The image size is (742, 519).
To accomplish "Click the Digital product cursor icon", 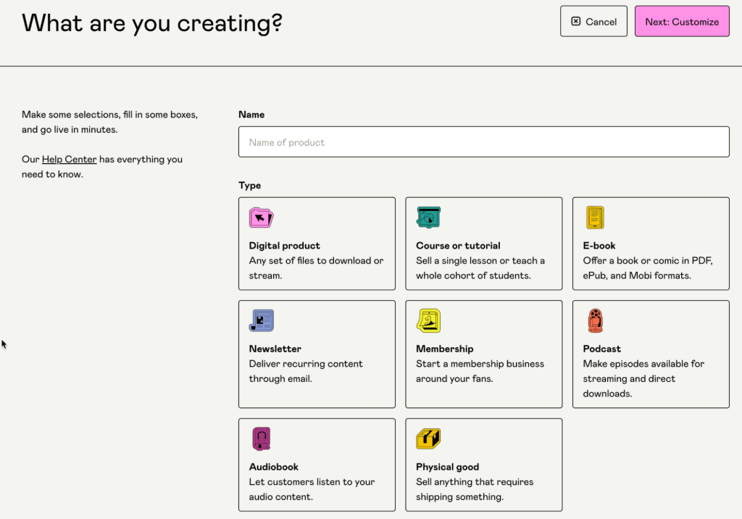I will [261, 217].
